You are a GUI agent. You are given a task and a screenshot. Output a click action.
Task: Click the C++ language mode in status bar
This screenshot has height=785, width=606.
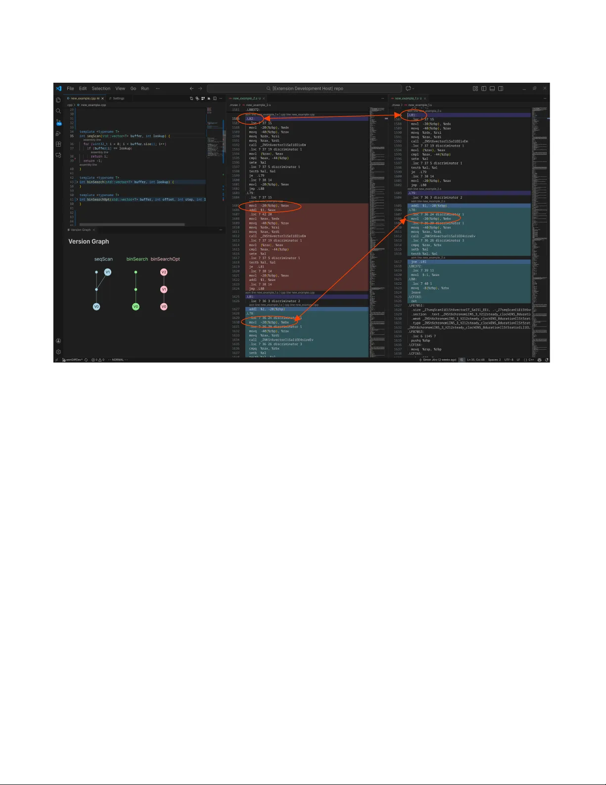pos(531,360)
